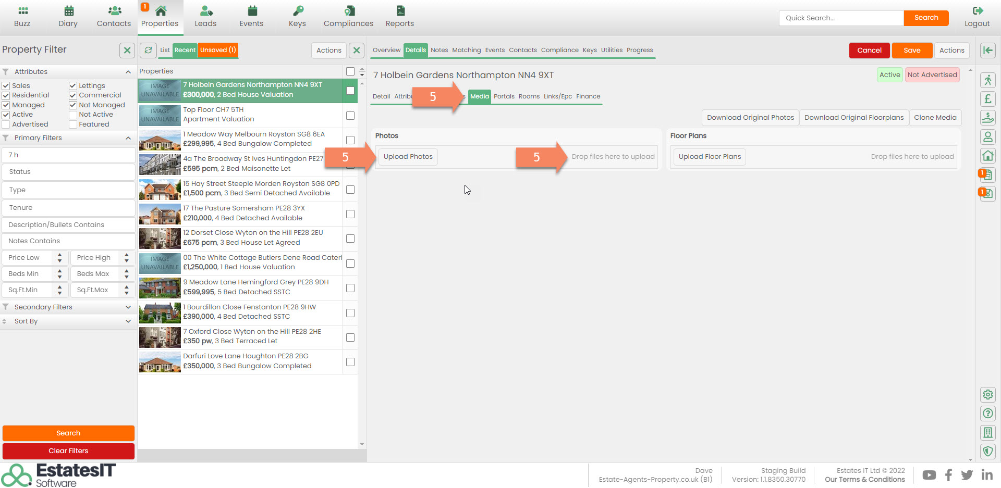Click the refresh properties list icon

coord(149,50)
